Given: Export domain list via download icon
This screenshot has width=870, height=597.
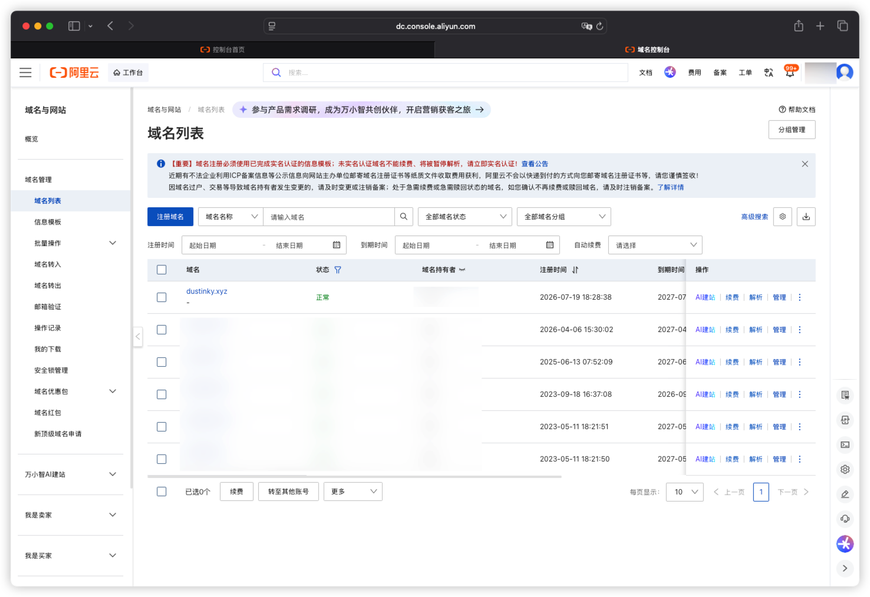Looking at the screenshot, I should click(x=806, y=217).
